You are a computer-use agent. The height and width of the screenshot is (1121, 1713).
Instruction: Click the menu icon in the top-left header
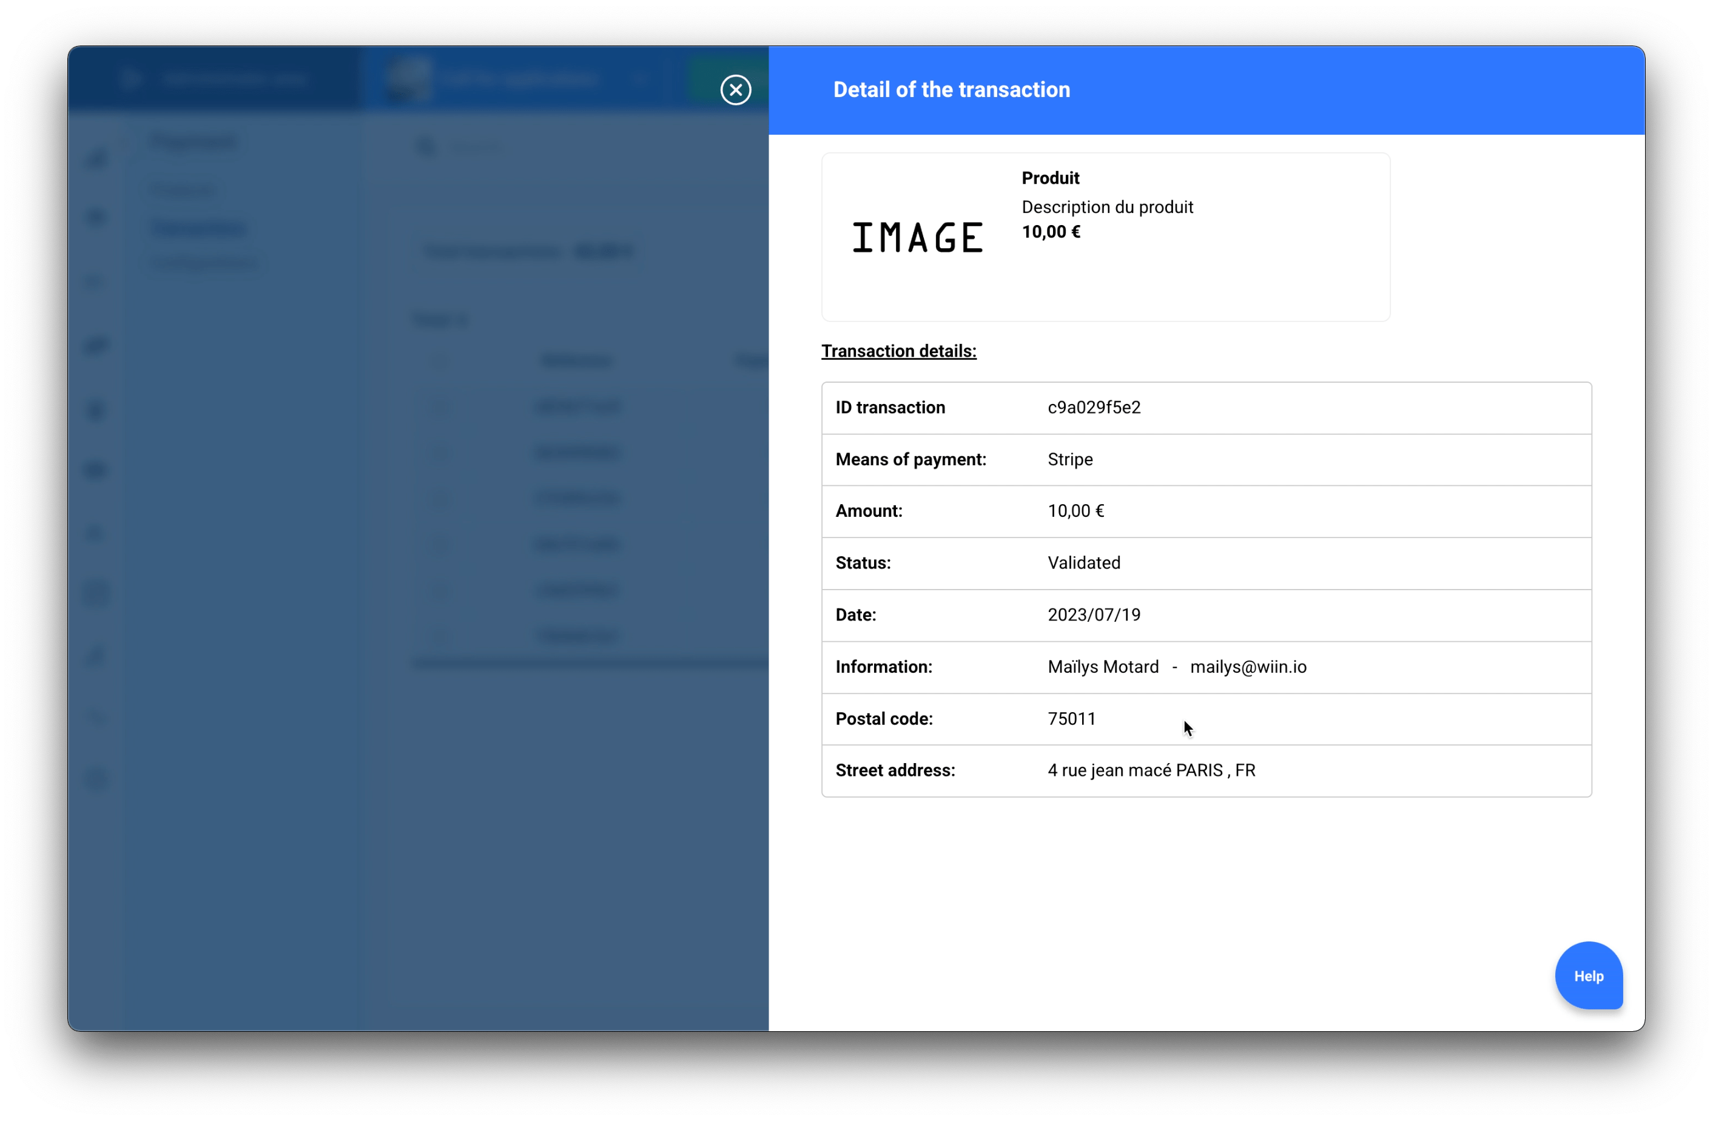coord(132,78)
